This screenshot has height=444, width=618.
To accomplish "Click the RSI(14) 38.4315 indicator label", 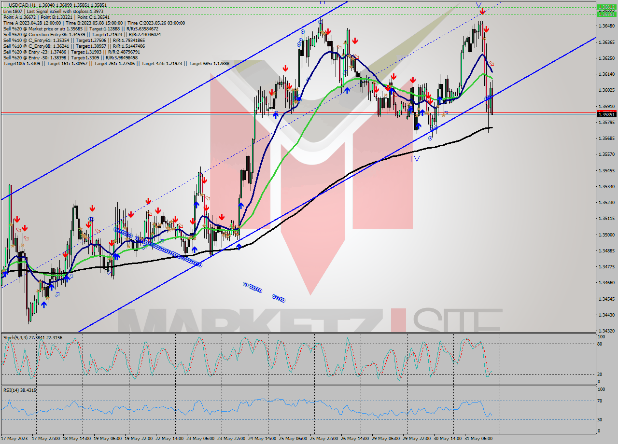I will 20,390.
